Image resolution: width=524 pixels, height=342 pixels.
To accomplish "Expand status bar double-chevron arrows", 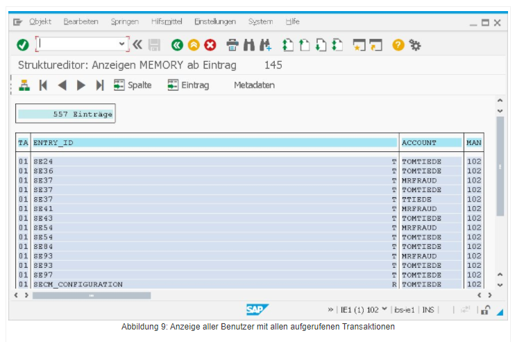I will coord(331,309).
